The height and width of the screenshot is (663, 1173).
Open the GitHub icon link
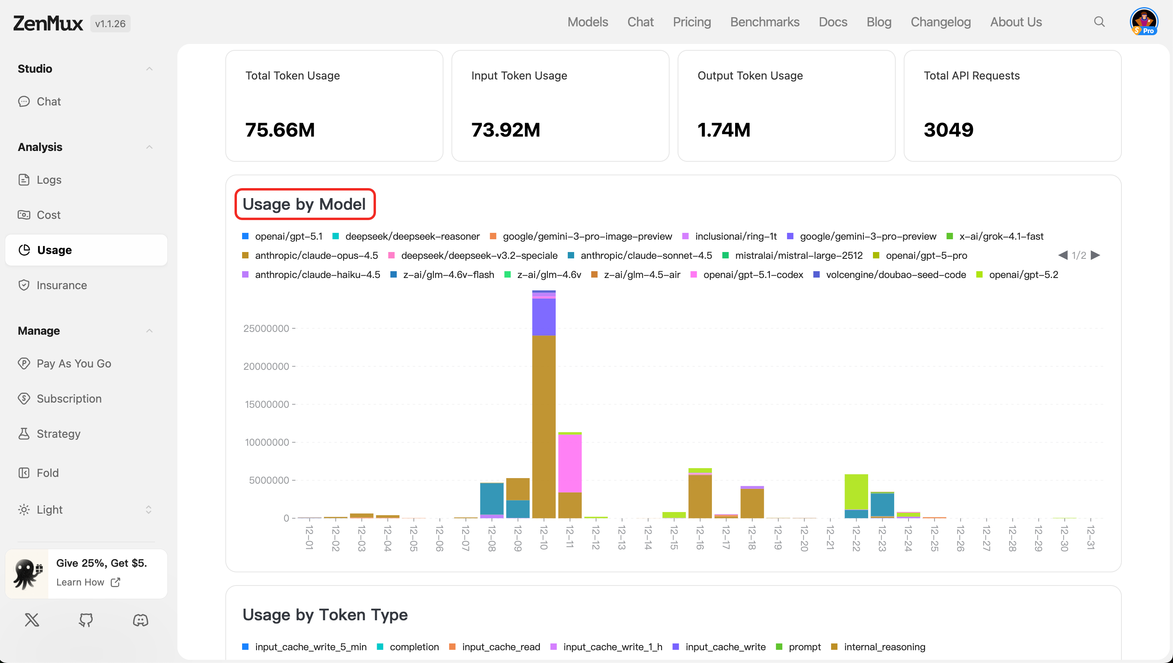(x=86, y=620)
